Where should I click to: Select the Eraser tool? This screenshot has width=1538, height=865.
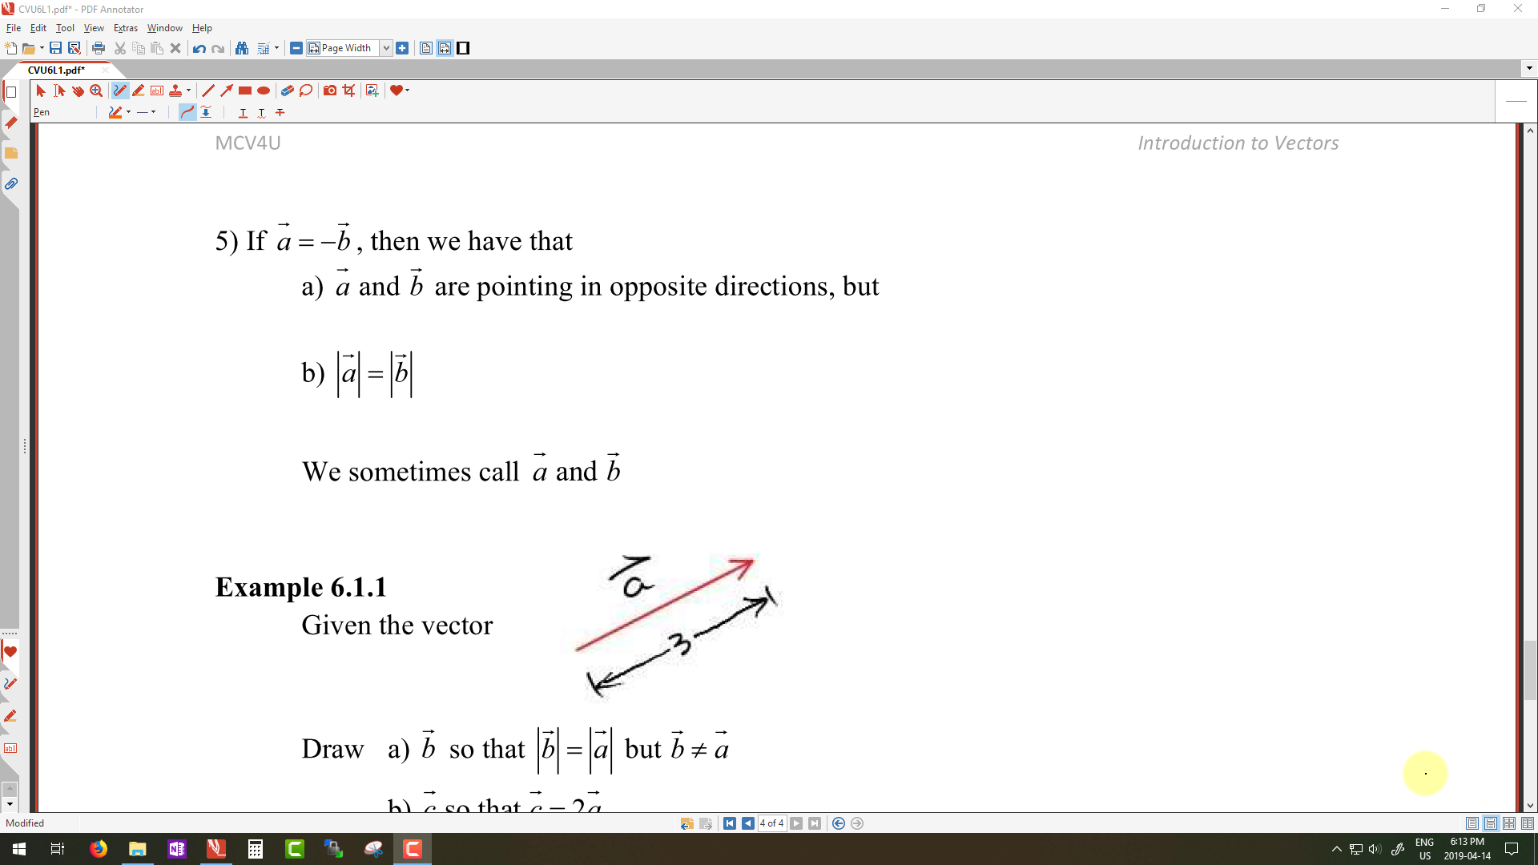[287, 91]
